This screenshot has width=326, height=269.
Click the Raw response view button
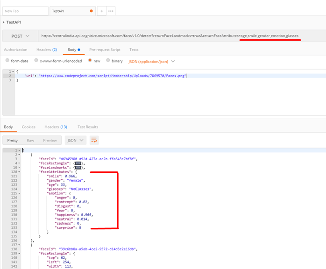click(x=30, y=140)
